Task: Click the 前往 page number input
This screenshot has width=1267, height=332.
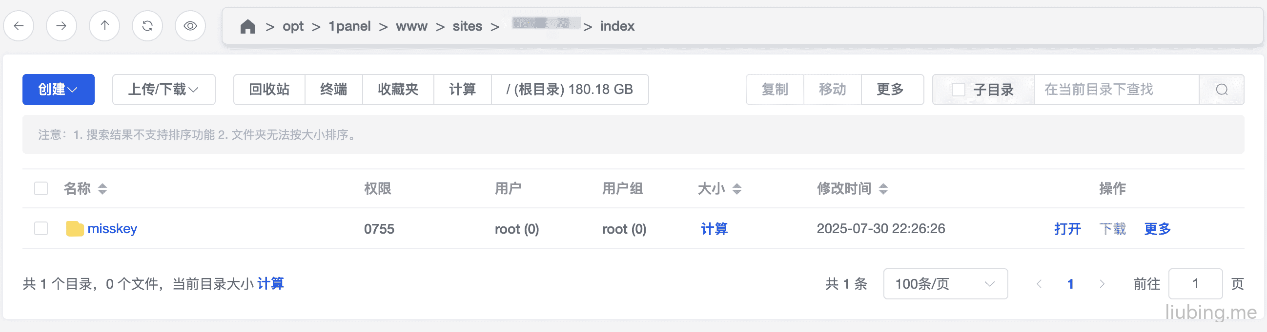Action: (1196, 284)
